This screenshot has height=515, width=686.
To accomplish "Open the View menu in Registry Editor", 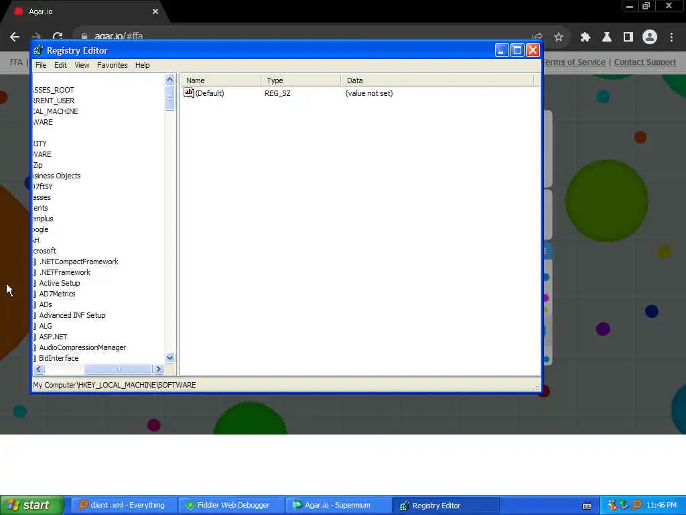I will (82, 65).
